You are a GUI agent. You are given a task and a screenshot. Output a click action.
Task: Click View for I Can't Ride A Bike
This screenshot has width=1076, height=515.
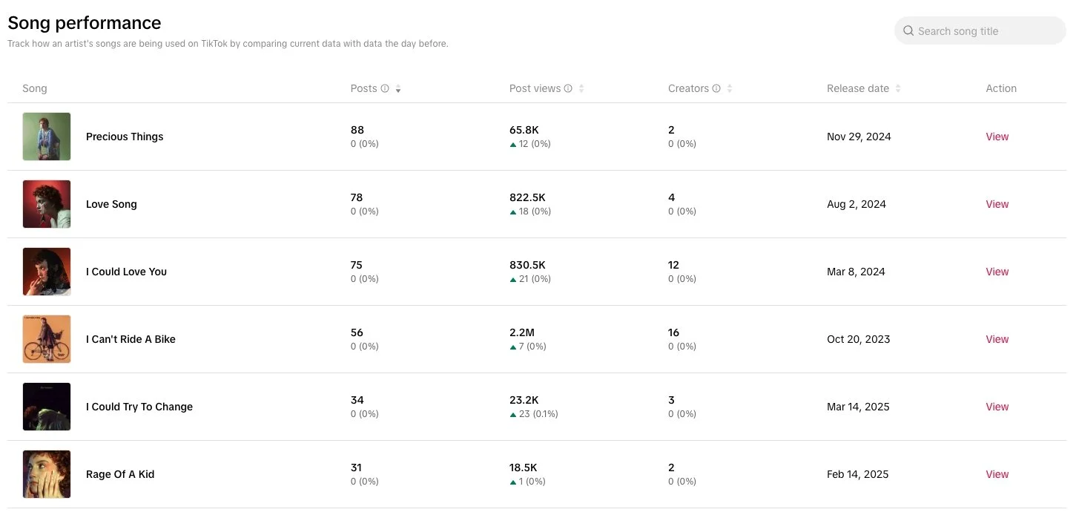click(997, 339)
